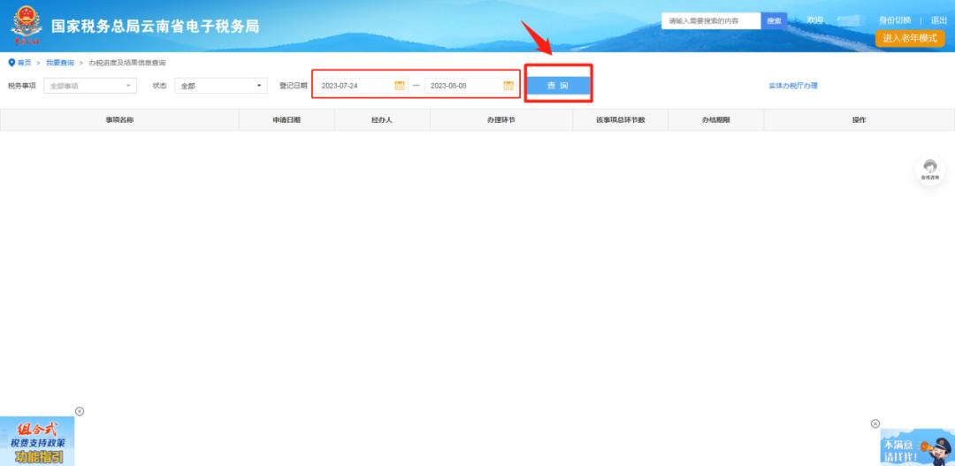Click the 办理环节 column header
The image size is (955, 466).
[501, 120]
